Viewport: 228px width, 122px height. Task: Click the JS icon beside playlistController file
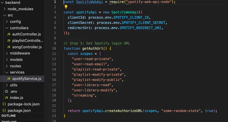(x=9, y=41)
